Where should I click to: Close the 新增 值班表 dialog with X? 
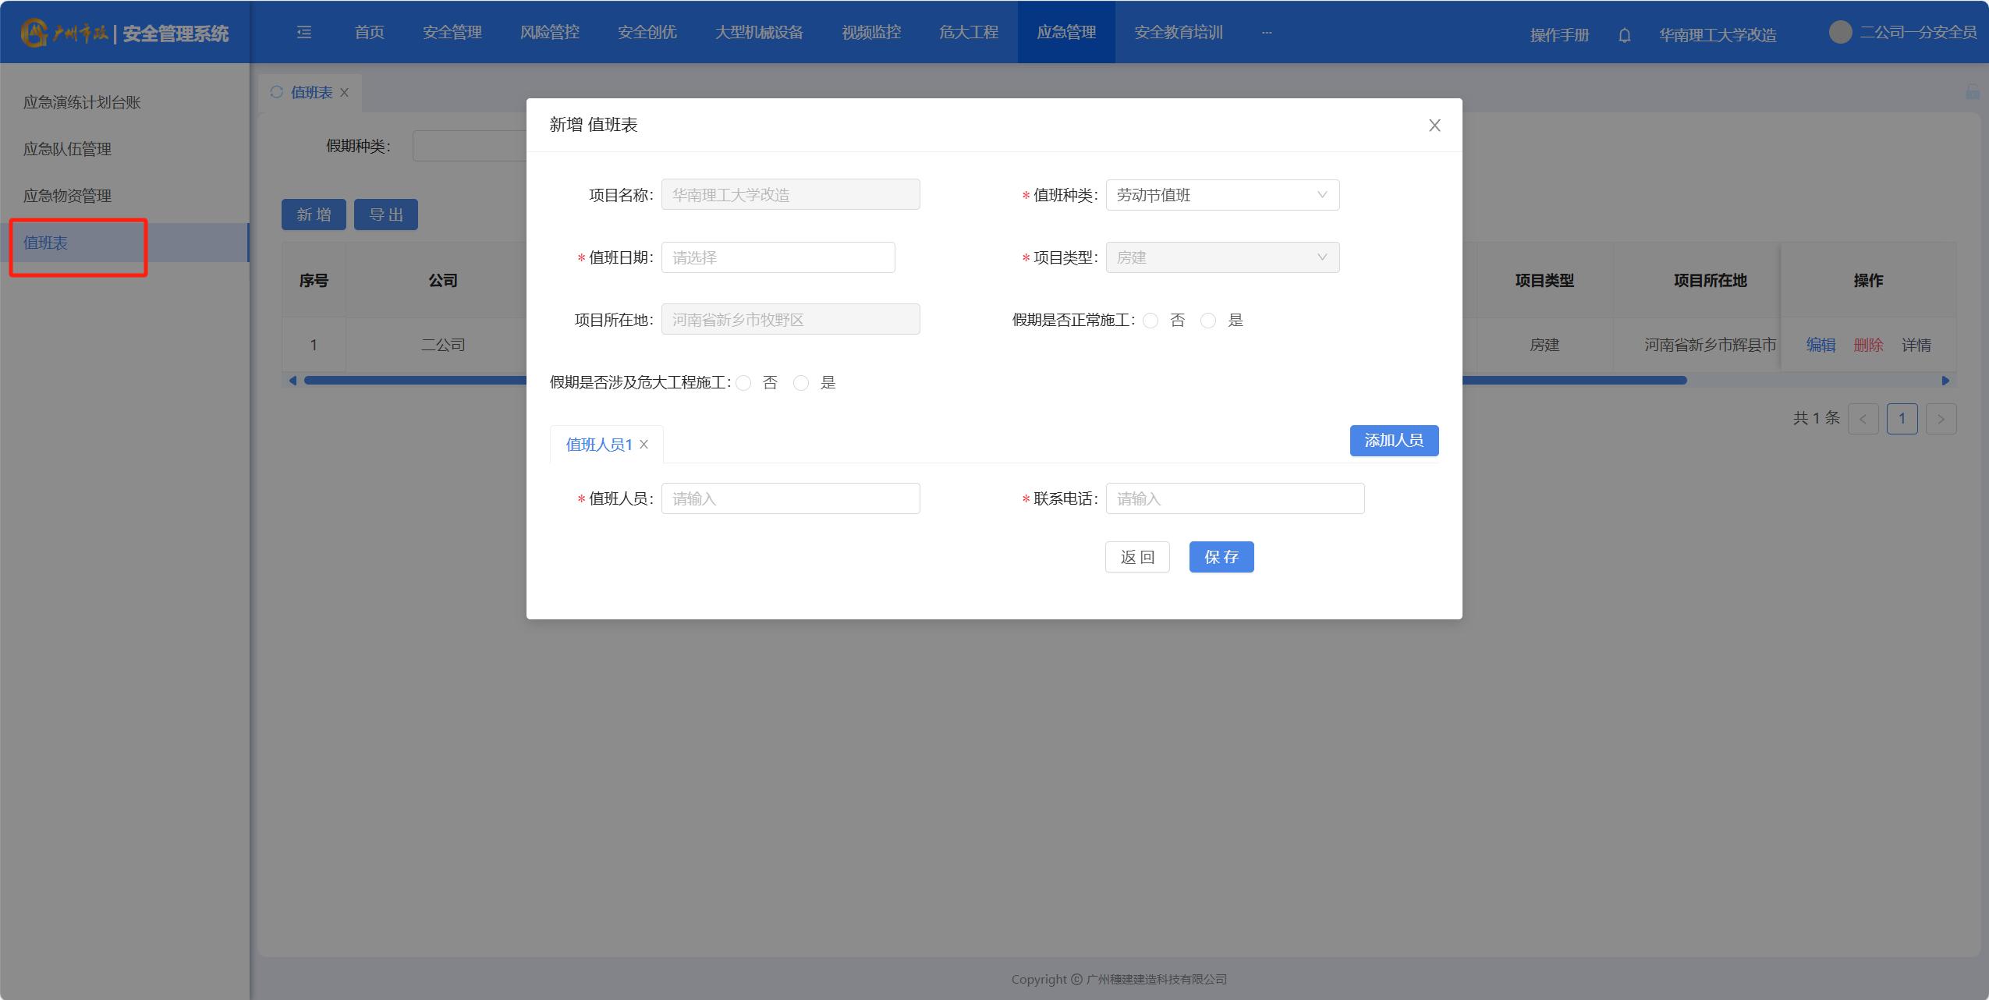point(1434,126)
